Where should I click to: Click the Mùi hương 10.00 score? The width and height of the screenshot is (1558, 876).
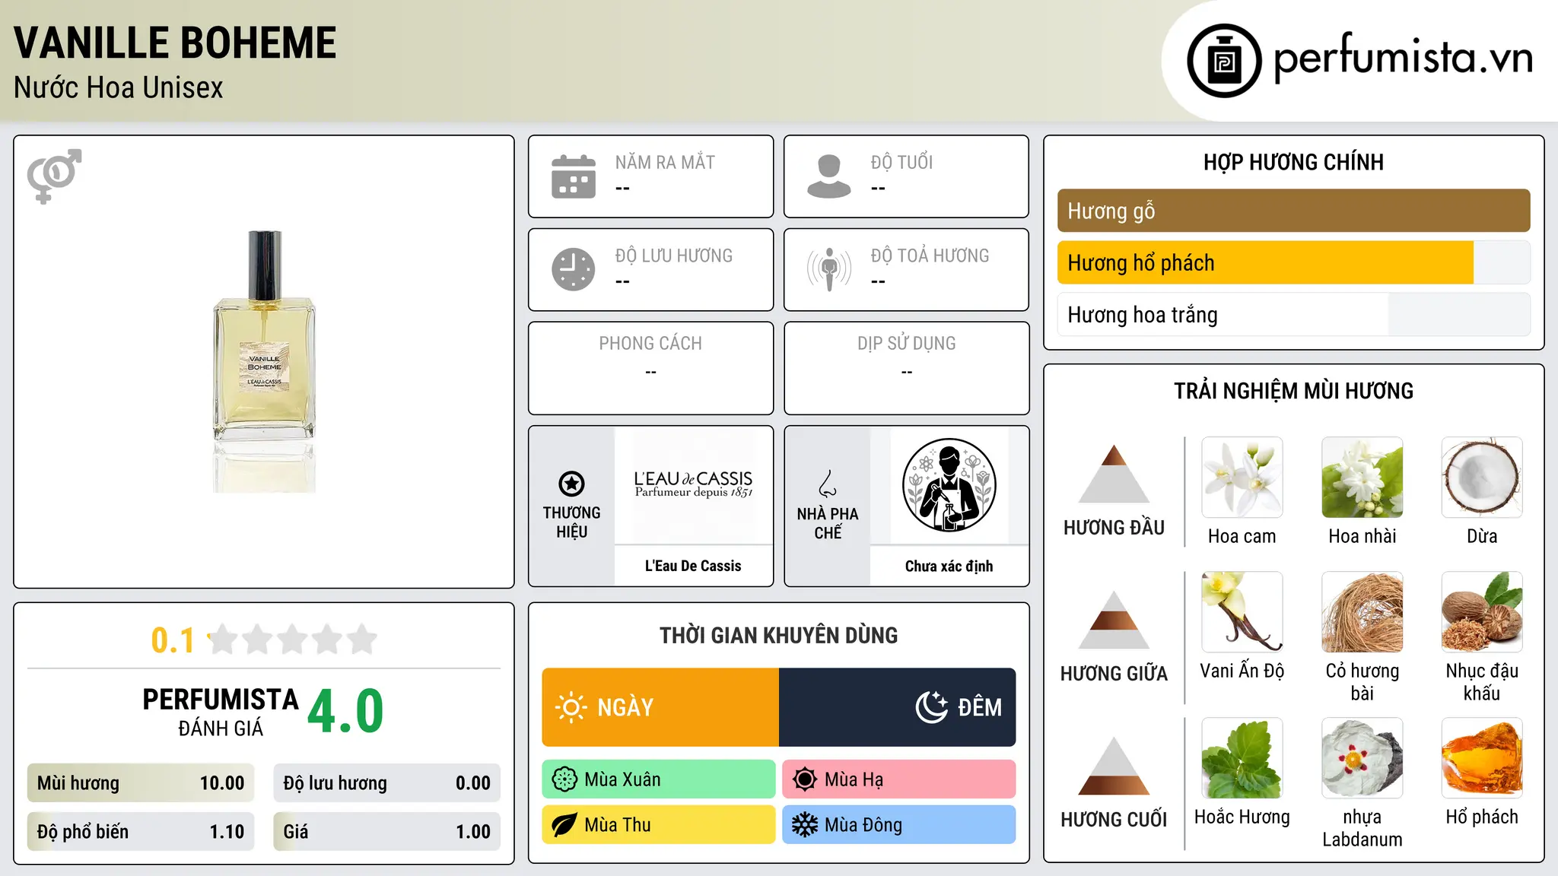tap(141, 783)
